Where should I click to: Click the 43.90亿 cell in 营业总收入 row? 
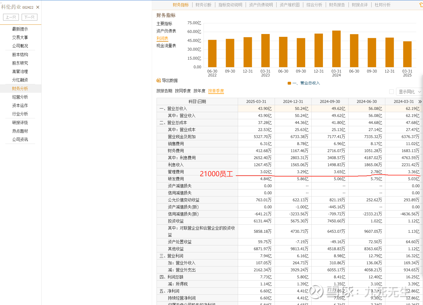[x=256, y=109]
